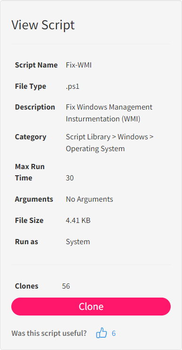Click the 'Clones' label
The height and width of the screenshot is (350, 182).
(x=27, y=286)
